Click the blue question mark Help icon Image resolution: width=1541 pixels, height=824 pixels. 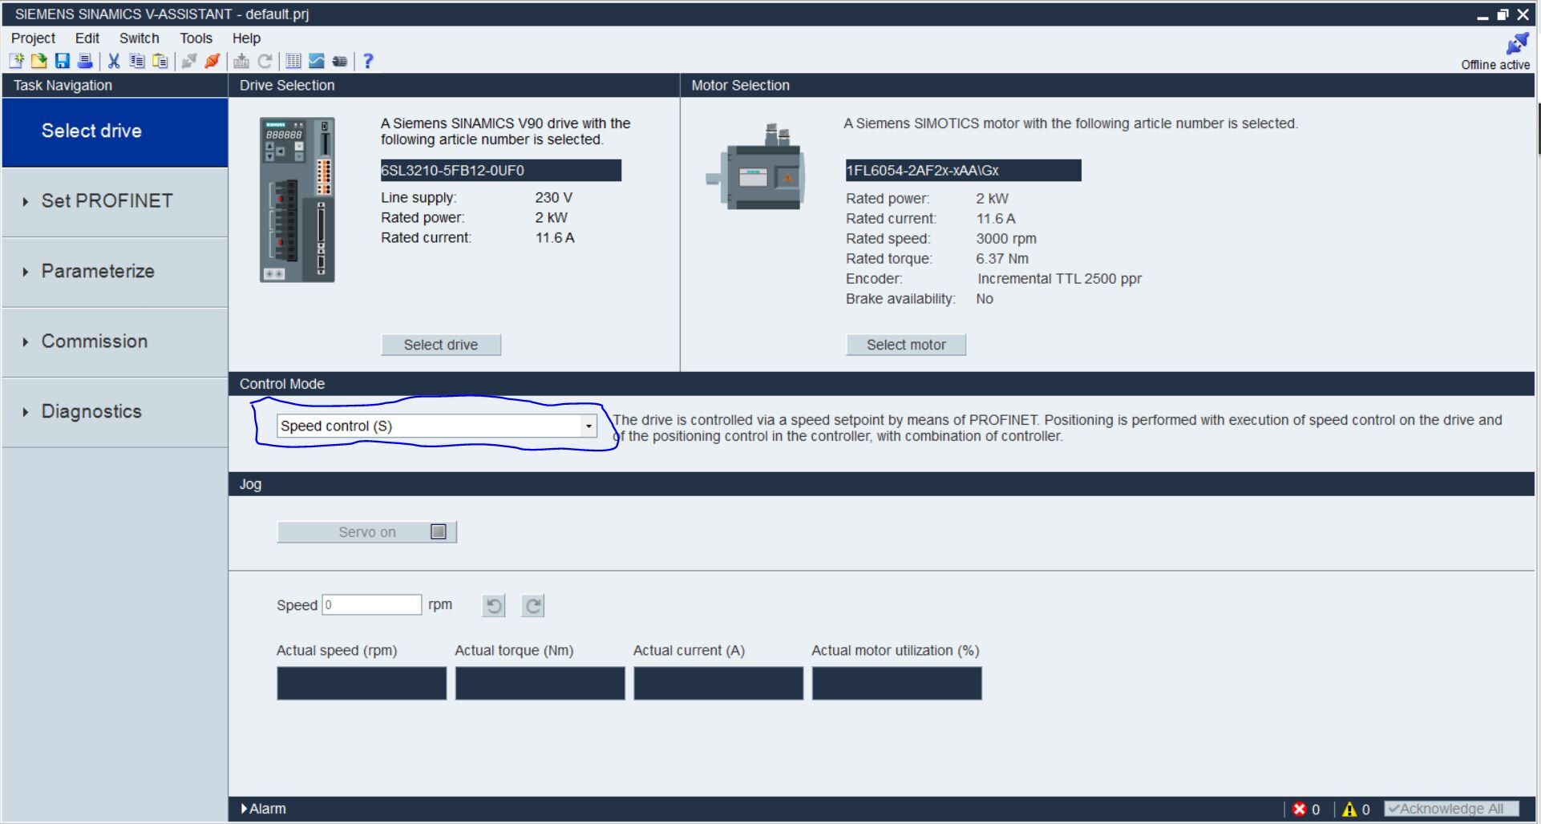click(x=368, y=61)
